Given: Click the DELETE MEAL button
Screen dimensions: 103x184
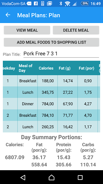Looking at the screenshot, I should [76, 30].
